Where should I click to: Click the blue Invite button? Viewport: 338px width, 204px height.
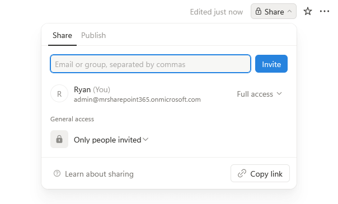coord(271,64)
